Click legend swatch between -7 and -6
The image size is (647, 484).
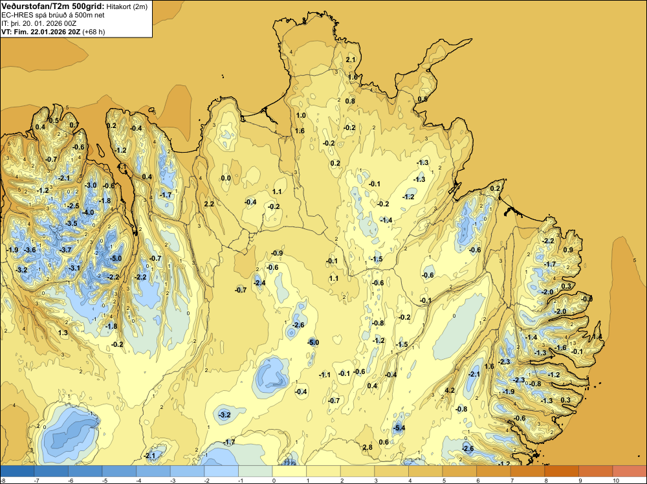point(50,471)
